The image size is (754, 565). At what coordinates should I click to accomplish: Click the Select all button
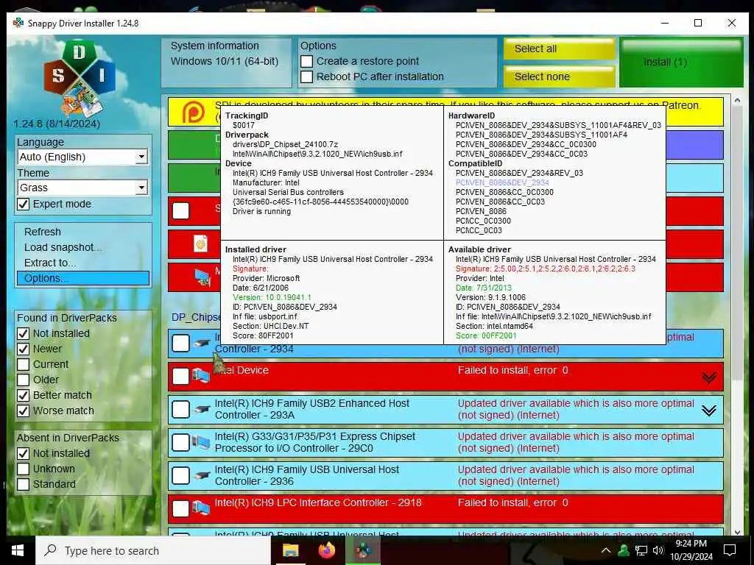560,49
